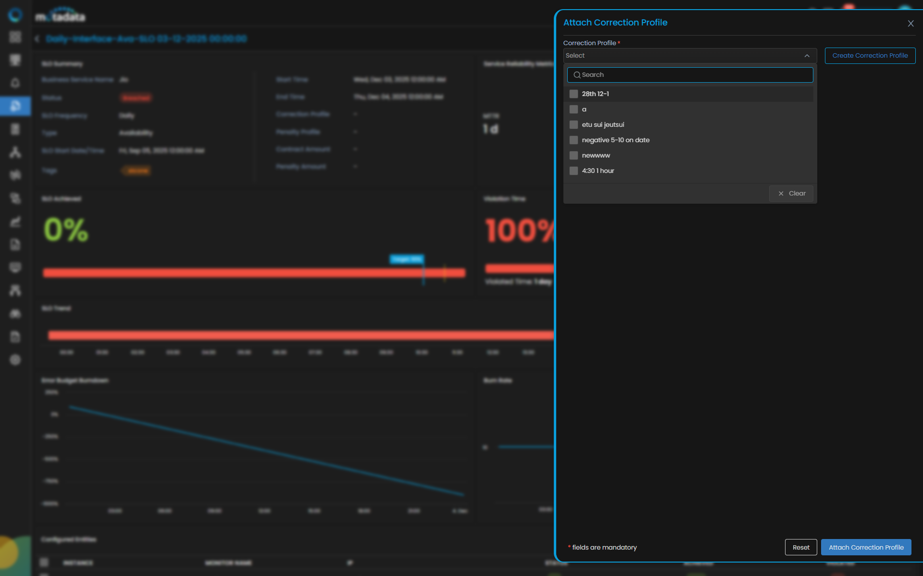Click the Correction Profile Select field
Viewport: 923px width, 576px height.
tap(690, 56)
